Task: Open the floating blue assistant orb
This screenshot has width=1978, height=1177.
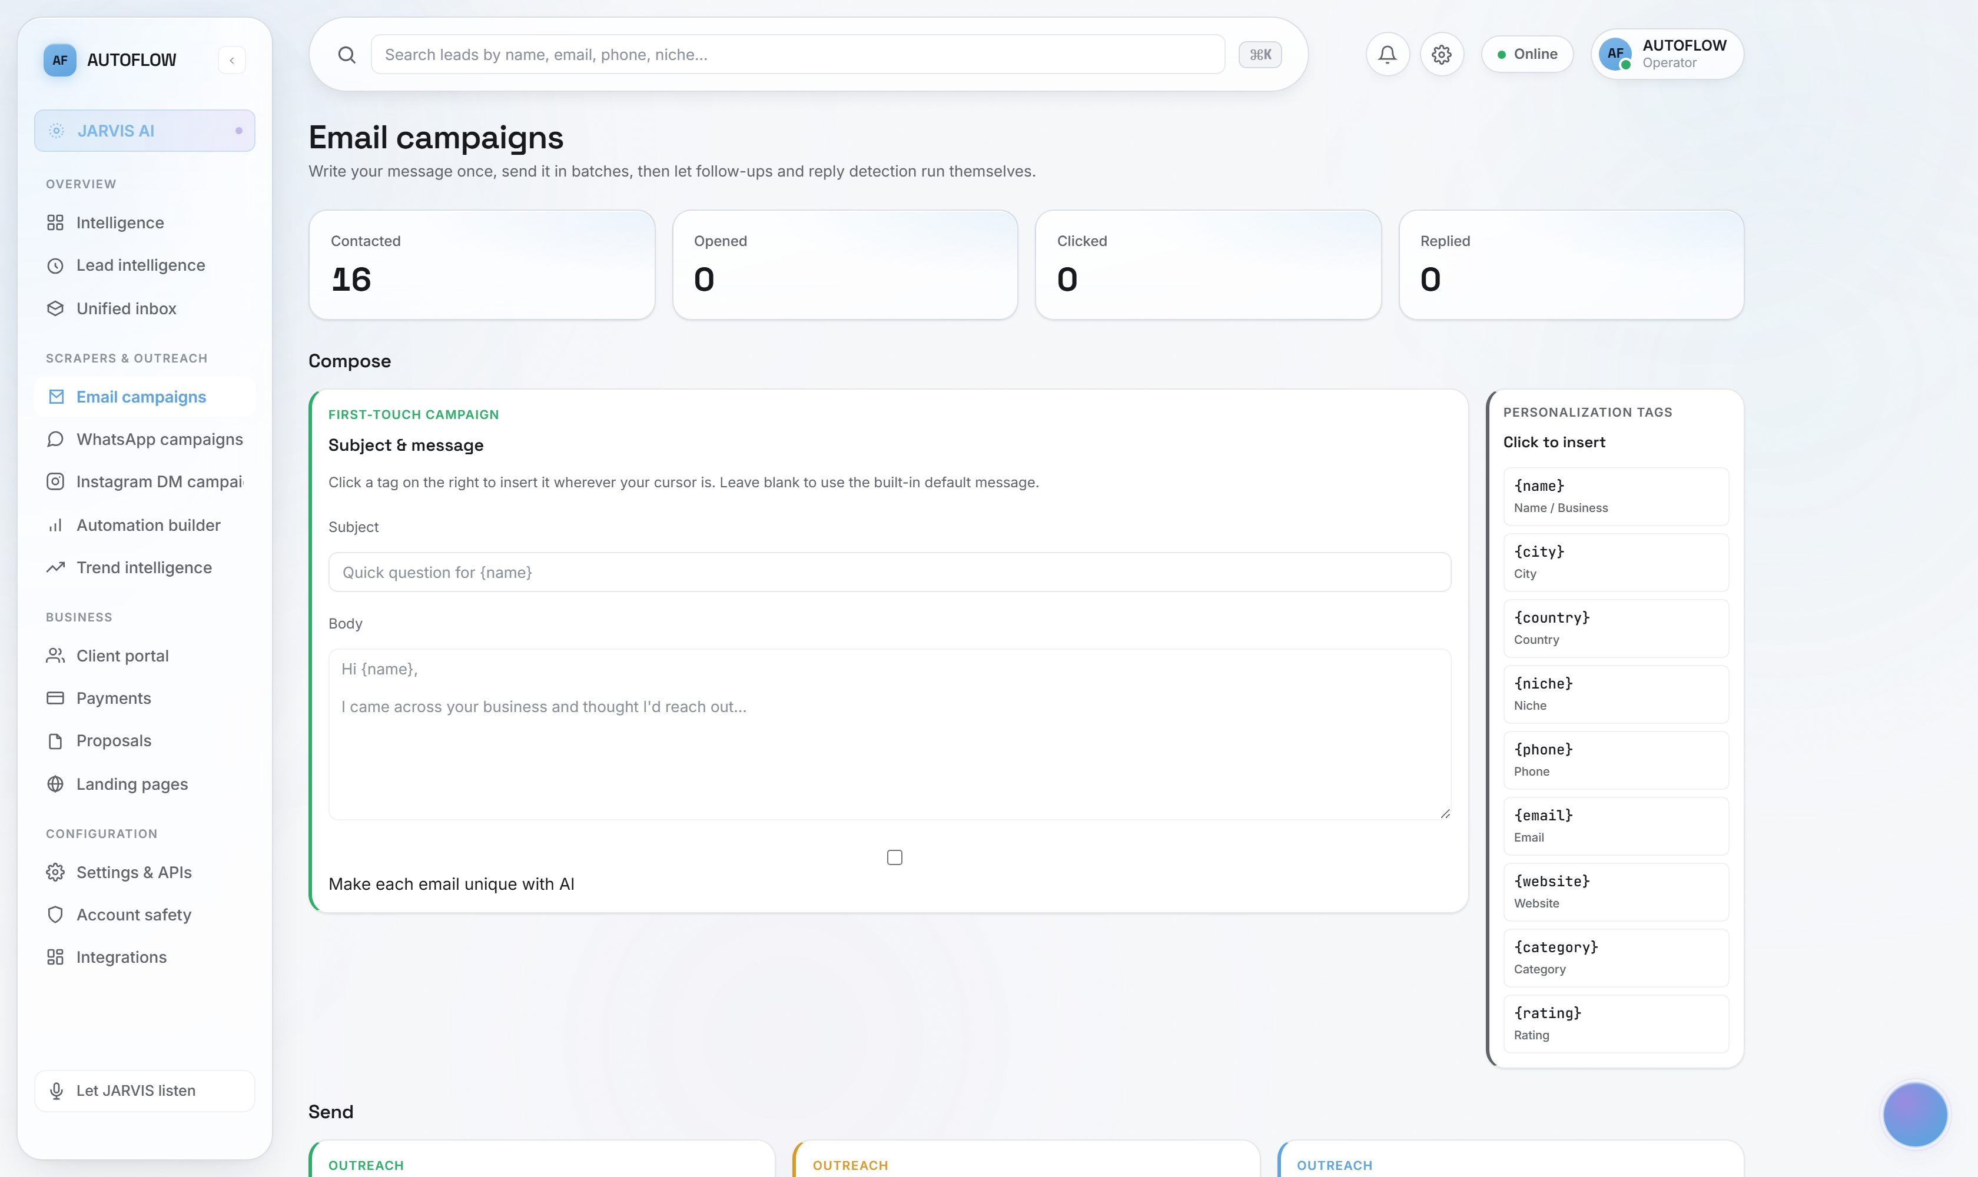Action: 1914,1115
